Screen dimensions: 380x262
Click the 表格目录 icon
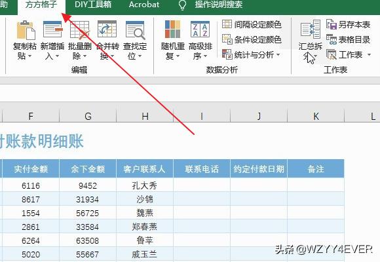[x=332, y=39]
